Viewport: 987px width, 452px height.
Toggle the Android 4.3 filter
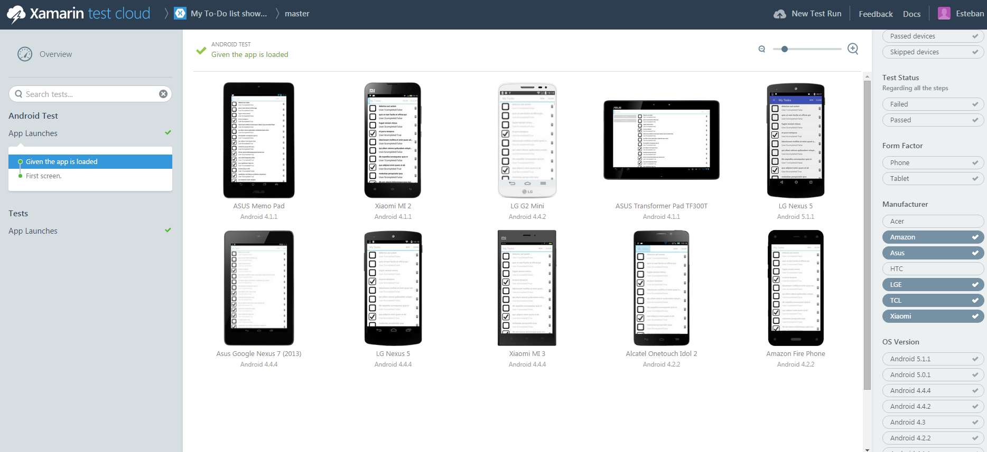(x=933, y=422)
